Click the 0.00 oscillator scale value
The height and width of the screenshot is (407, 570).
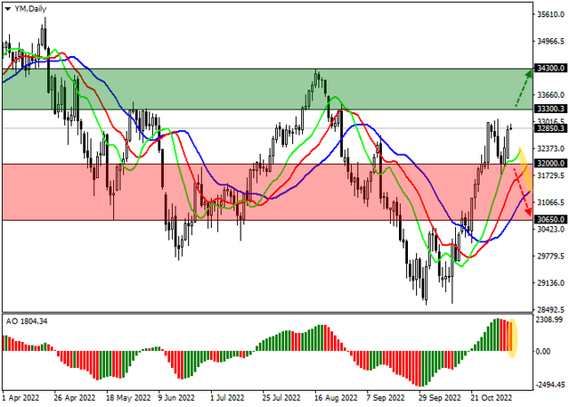(544, 352)
